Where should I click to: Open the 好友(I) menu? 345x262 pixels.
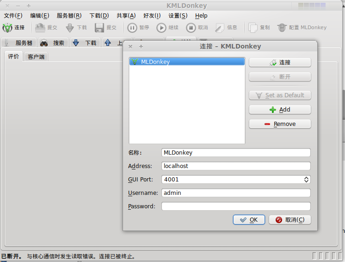click(x=152, y=16)
